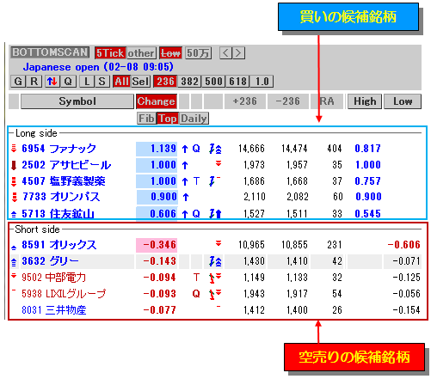This screenshot has height=379, width=431.
Task: Open stock 4507 塩野義製薬
Action: 64,181
